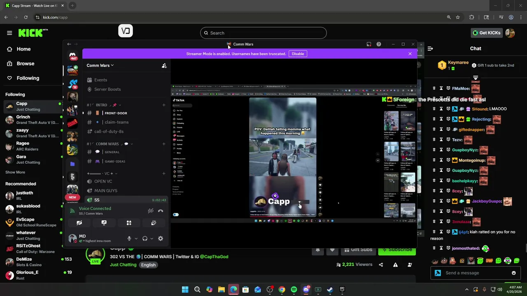Open headphone output options arrow
The image size is (527, 296).
pos(152,239)
